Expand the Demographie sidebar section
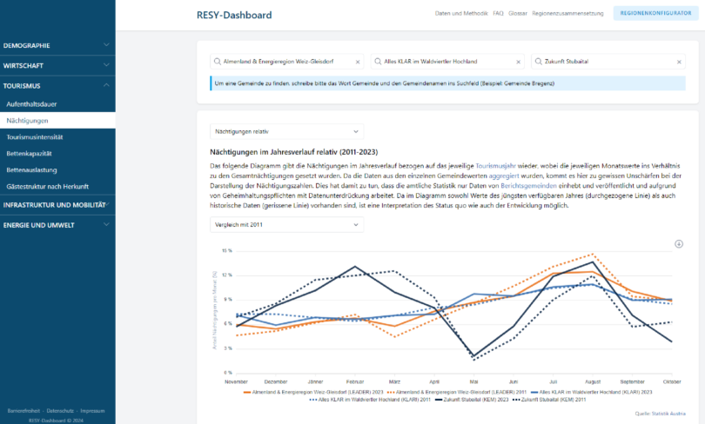This screenshot has width=705, height=424. pyautogui.click(x=57, y=45)
